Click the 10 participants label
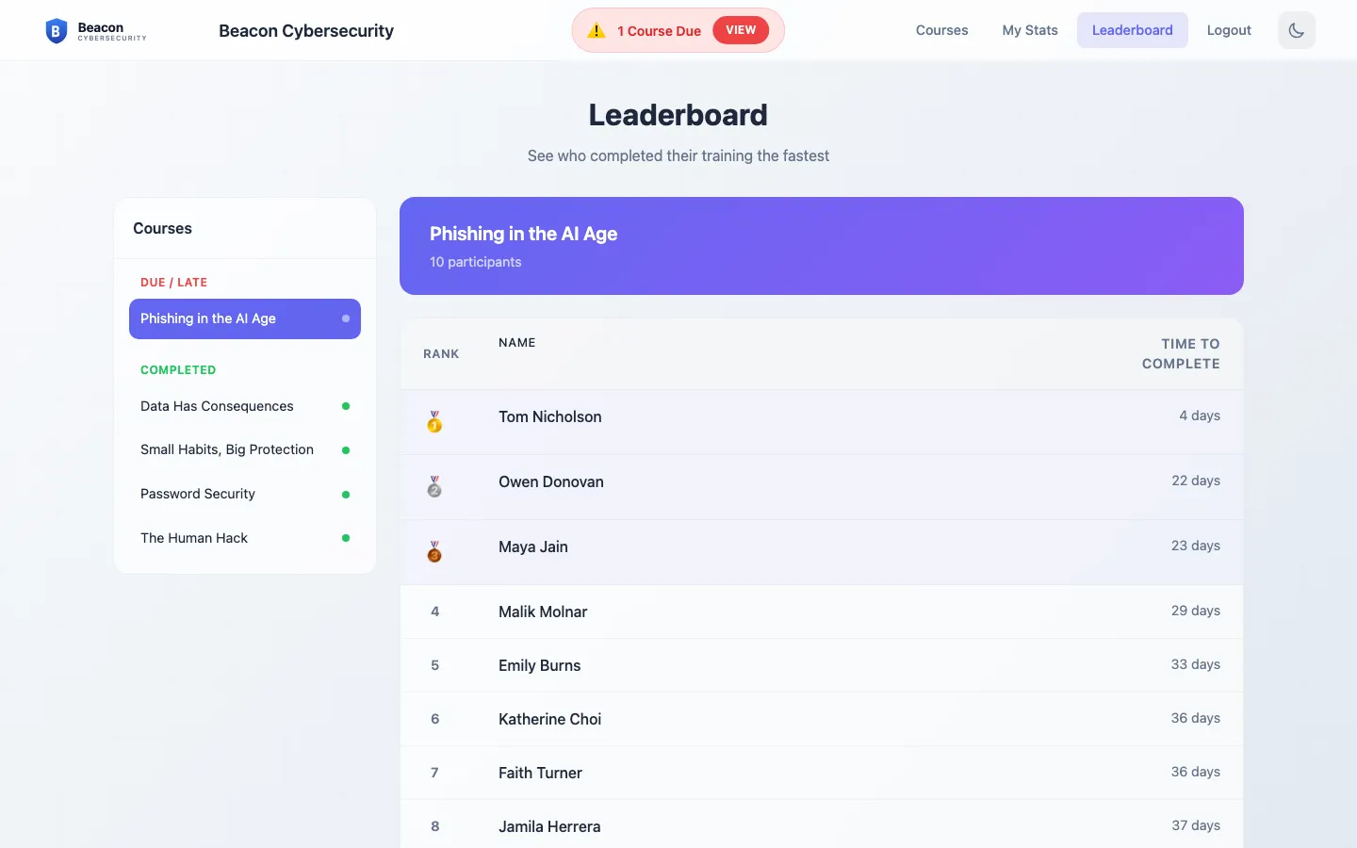Viewport: 1357px width, 848px height. (x=476, y=262)
